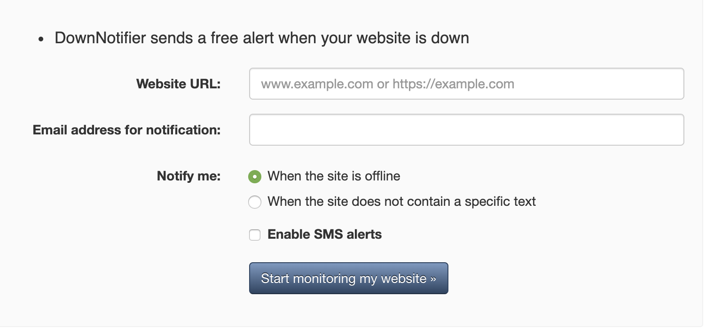Screen dimensions: 706x328
Task: Click the "Email address for notification:" label
Action: (126, 130)
